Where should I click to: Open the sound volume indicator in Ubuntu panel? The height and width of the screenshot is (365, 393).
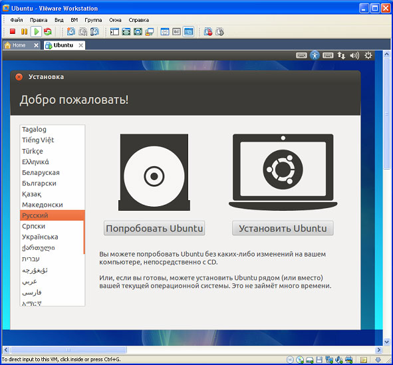click(354, 55)
